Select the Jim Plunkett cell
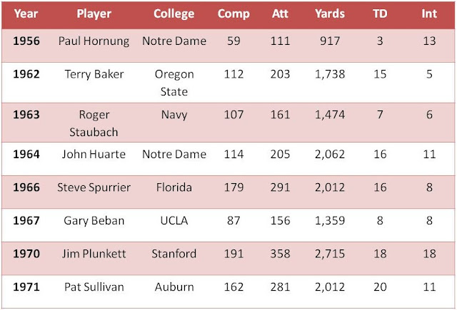This screenshot has width=457, height=310. [x=94, y=254]
